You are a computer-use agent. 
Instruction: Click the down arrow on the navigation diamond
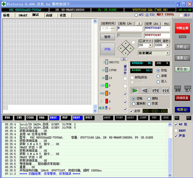[x=126, y=53]
